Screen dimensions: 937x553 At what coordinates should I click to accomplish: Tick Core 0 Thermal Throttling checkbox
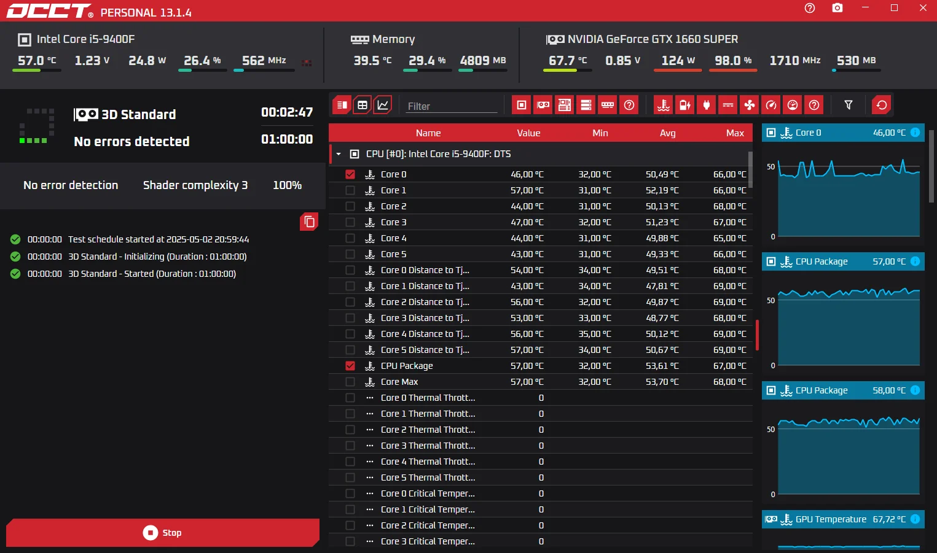pos(350,398)
